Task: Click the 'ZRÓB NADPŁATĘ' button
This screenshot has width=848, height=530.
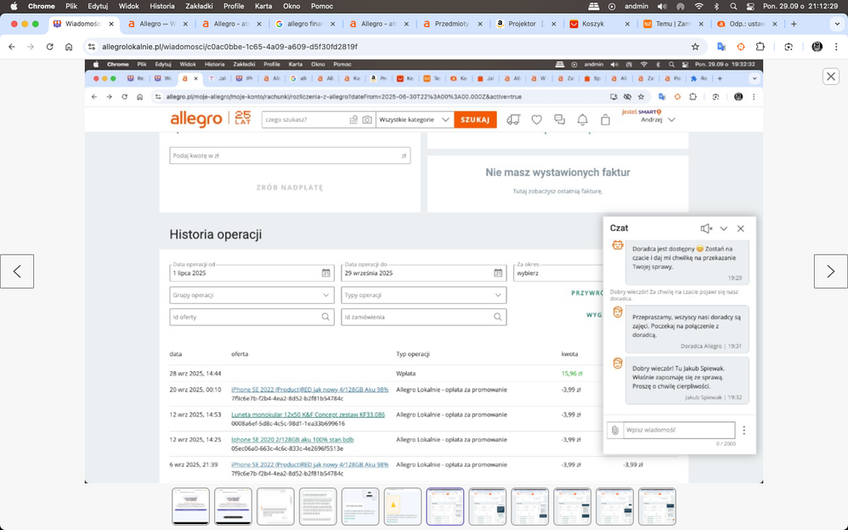Action: coord(290,188)
